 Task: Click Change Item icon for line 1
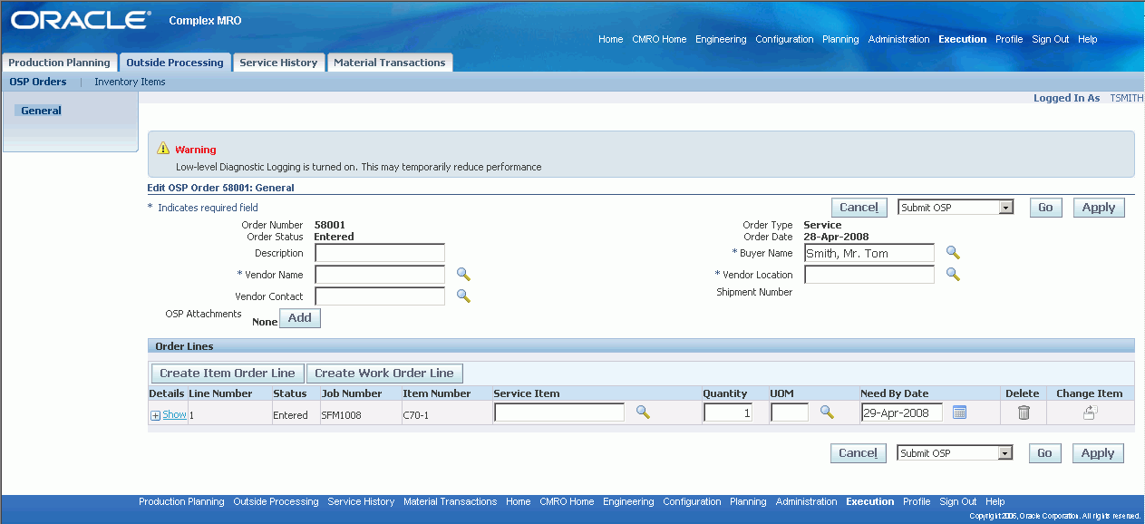[x=1090, y=412]
